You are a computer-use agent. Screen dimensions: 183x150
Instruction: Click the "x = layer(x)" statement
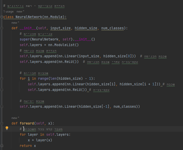(40, 140)
